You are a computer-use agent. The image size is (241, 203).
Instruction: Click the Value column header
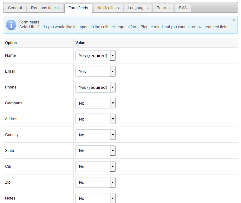(80, 43)
